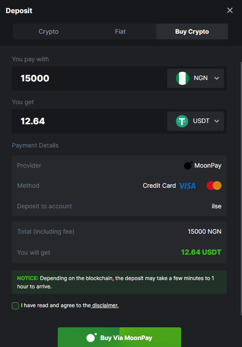The width and height of the screenshot is (242, 347).
Task: Switch to the Crypto tab
Action: (49, 32)
